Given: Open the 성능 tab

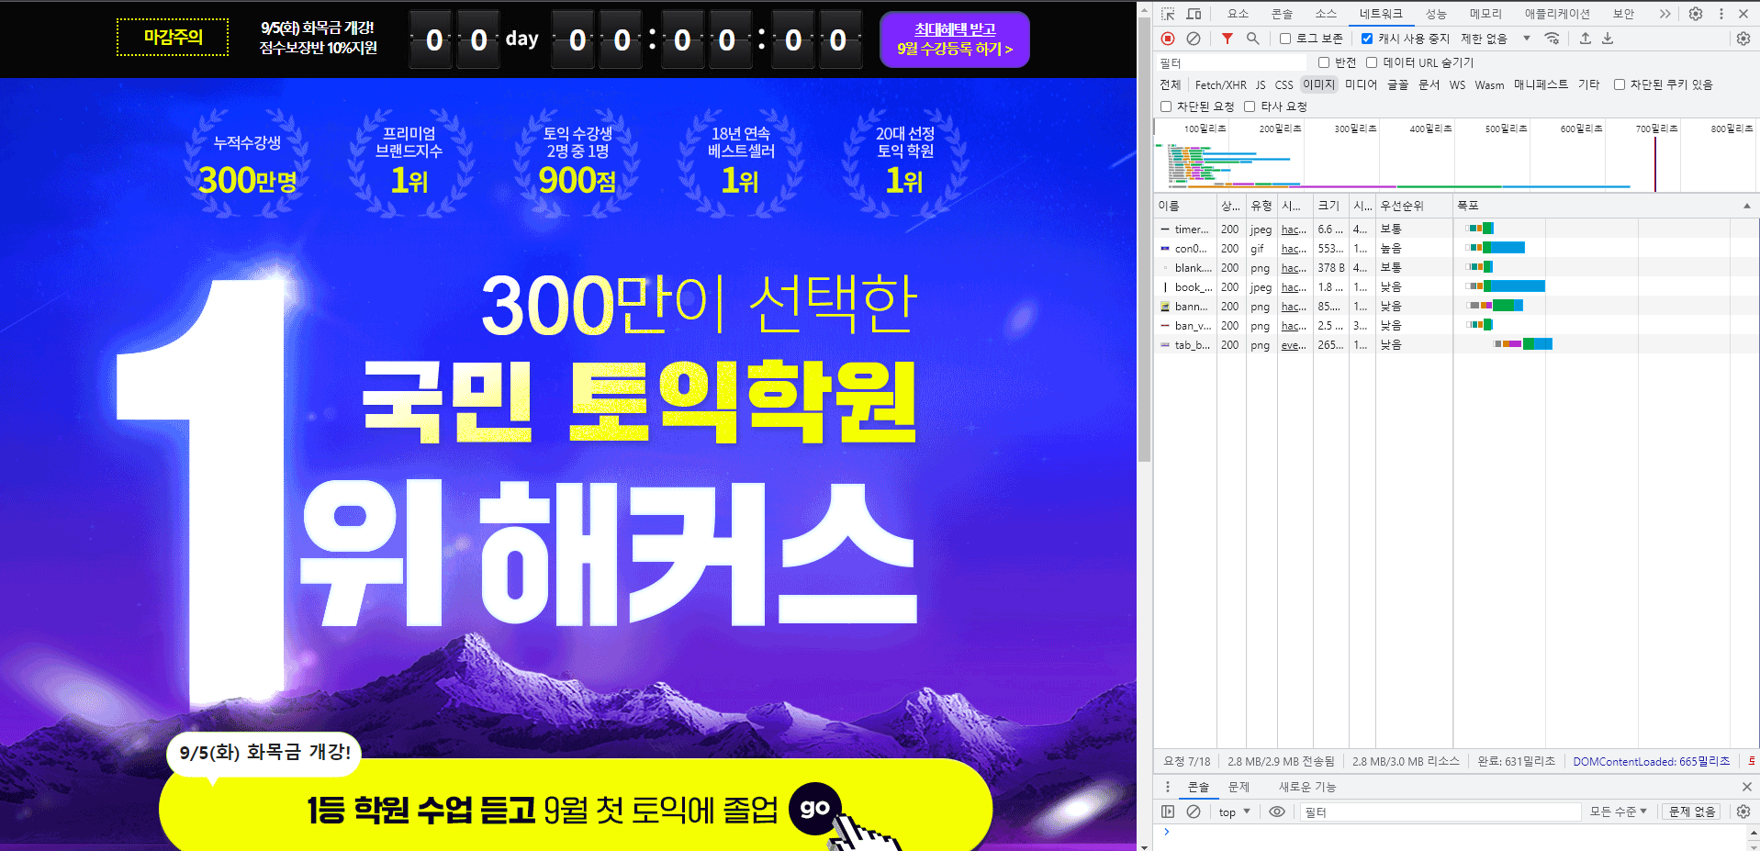Looking at the screenshot, I should tap(1436, 14).
